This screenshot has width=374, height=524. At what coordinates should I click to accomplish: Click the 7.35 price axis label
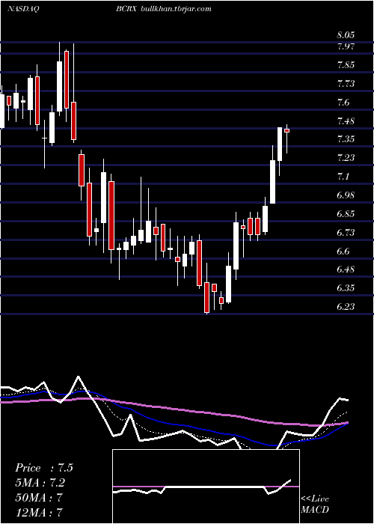tap(346, 139)
